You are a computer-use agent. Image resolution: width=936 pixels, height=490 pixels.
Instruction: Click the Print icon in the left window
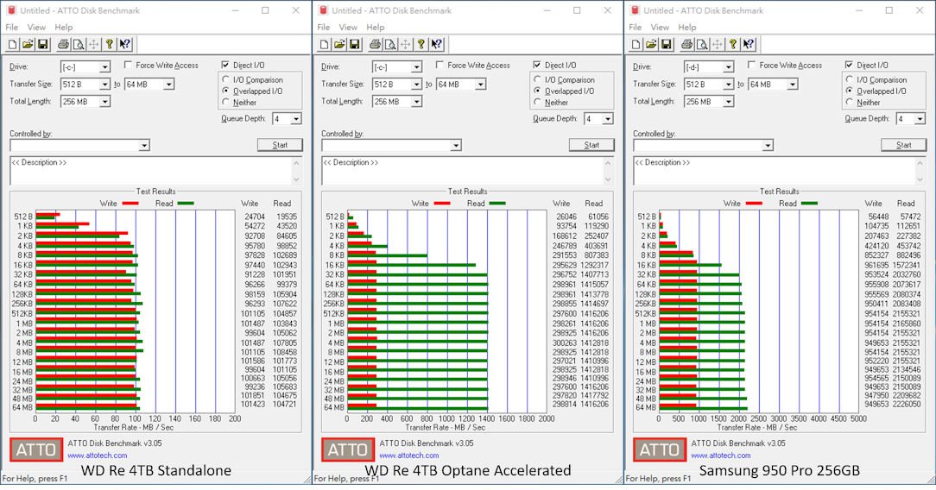pos(63,44)
